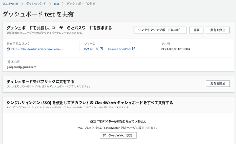
Task: Click the シングルサインオン (SSO) section heading
Action: [x=90, y=103]
